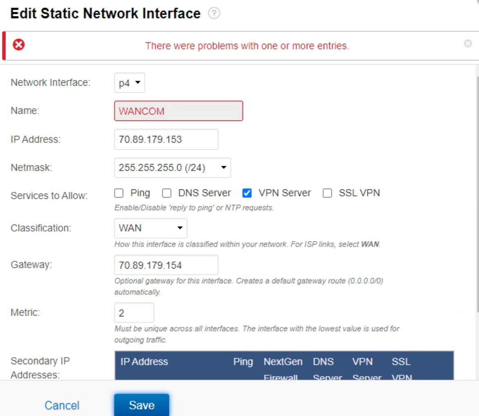The height and width of the screenshot is (416, 479).
Task: Click the IP Address input field
Action: pos(166,140)
